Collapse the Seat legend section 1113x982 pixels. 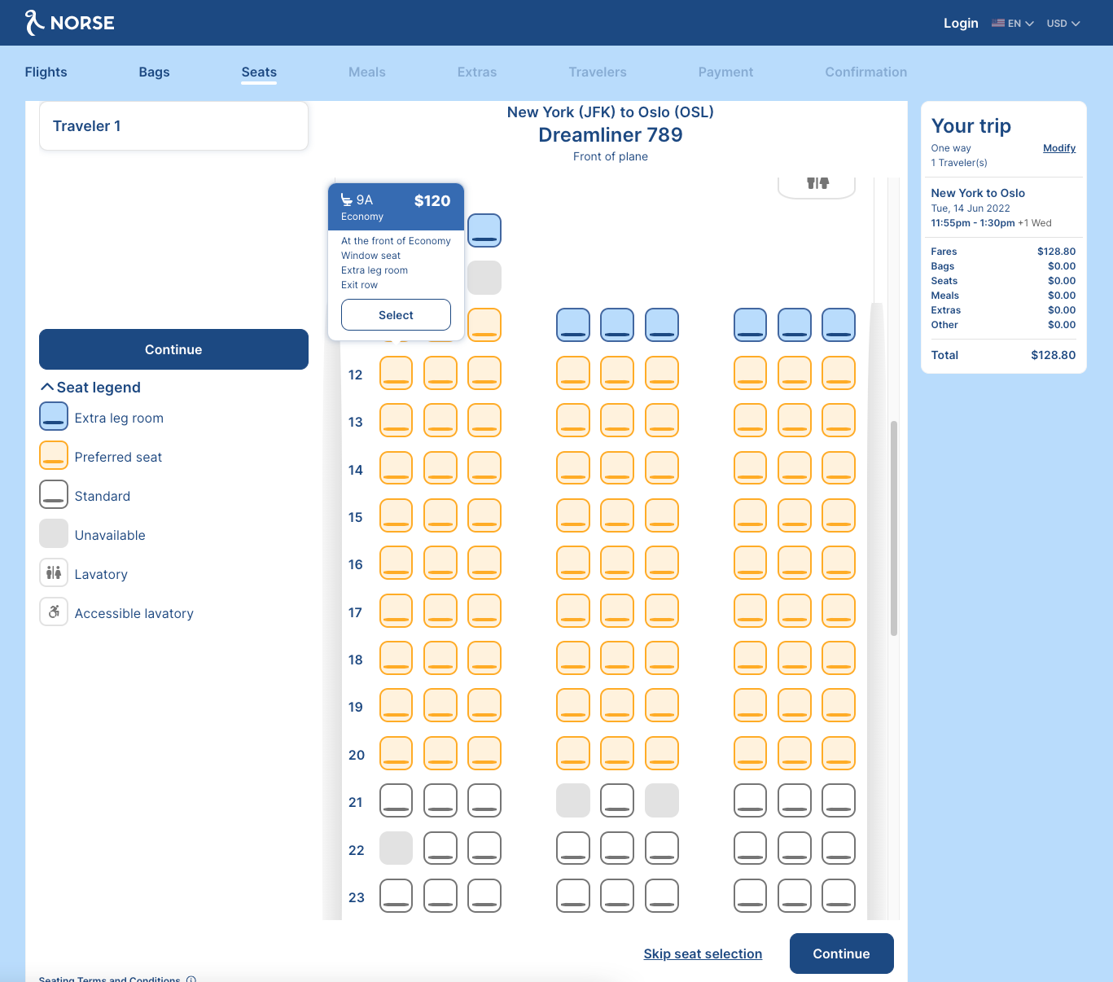(x=90, y=388)
